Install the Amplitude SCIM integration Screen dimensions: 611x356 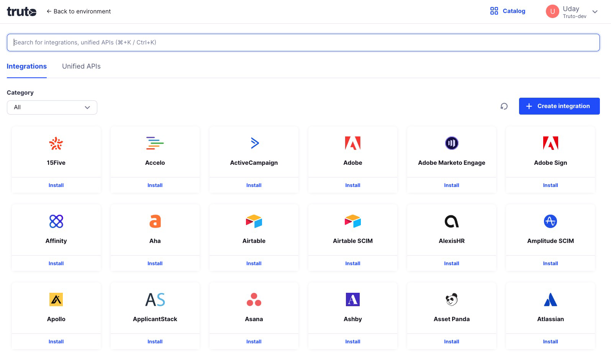click(x=550, y=263)
